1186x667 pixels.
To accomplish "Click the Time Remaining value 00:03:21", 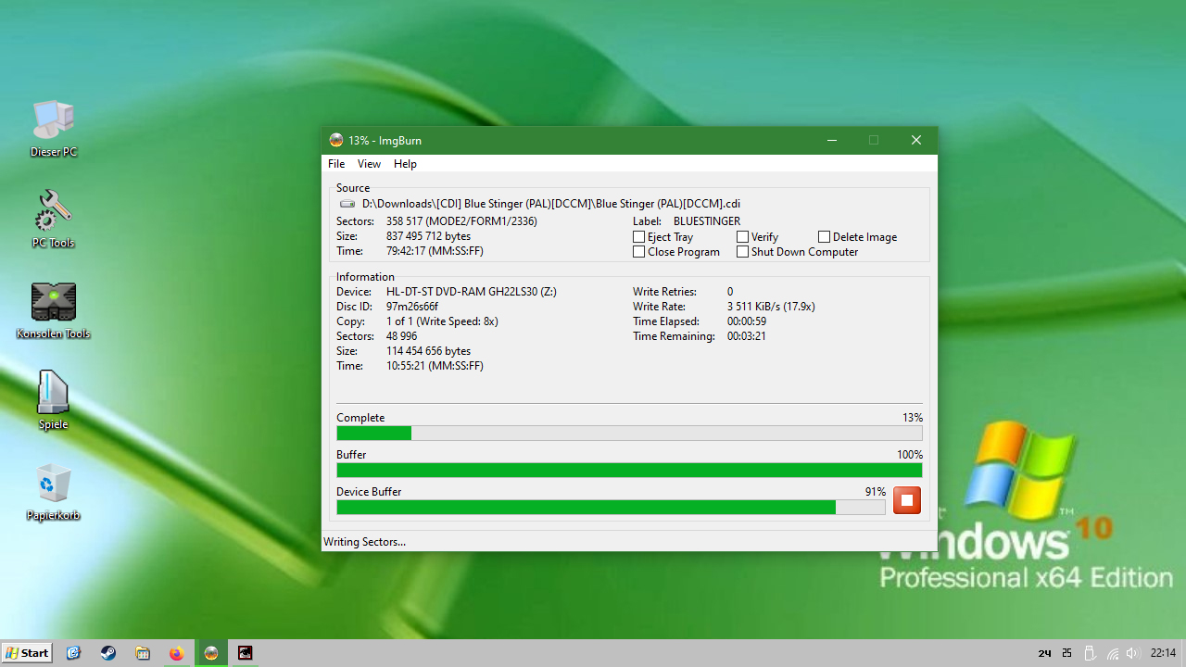I will point(747,336).
